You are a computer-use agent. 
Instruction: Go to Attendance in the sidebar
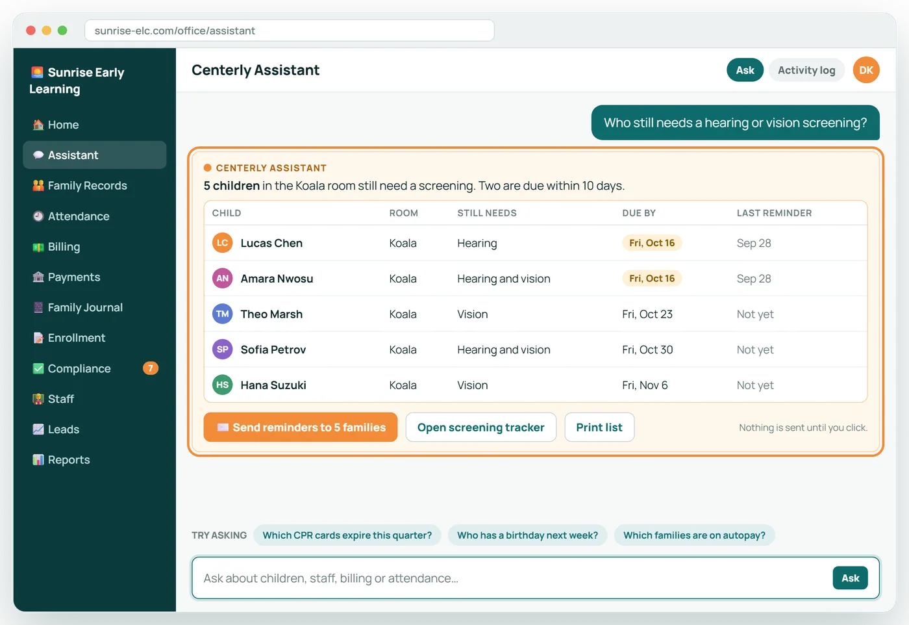pyautogui.click(x=95, y=216)
